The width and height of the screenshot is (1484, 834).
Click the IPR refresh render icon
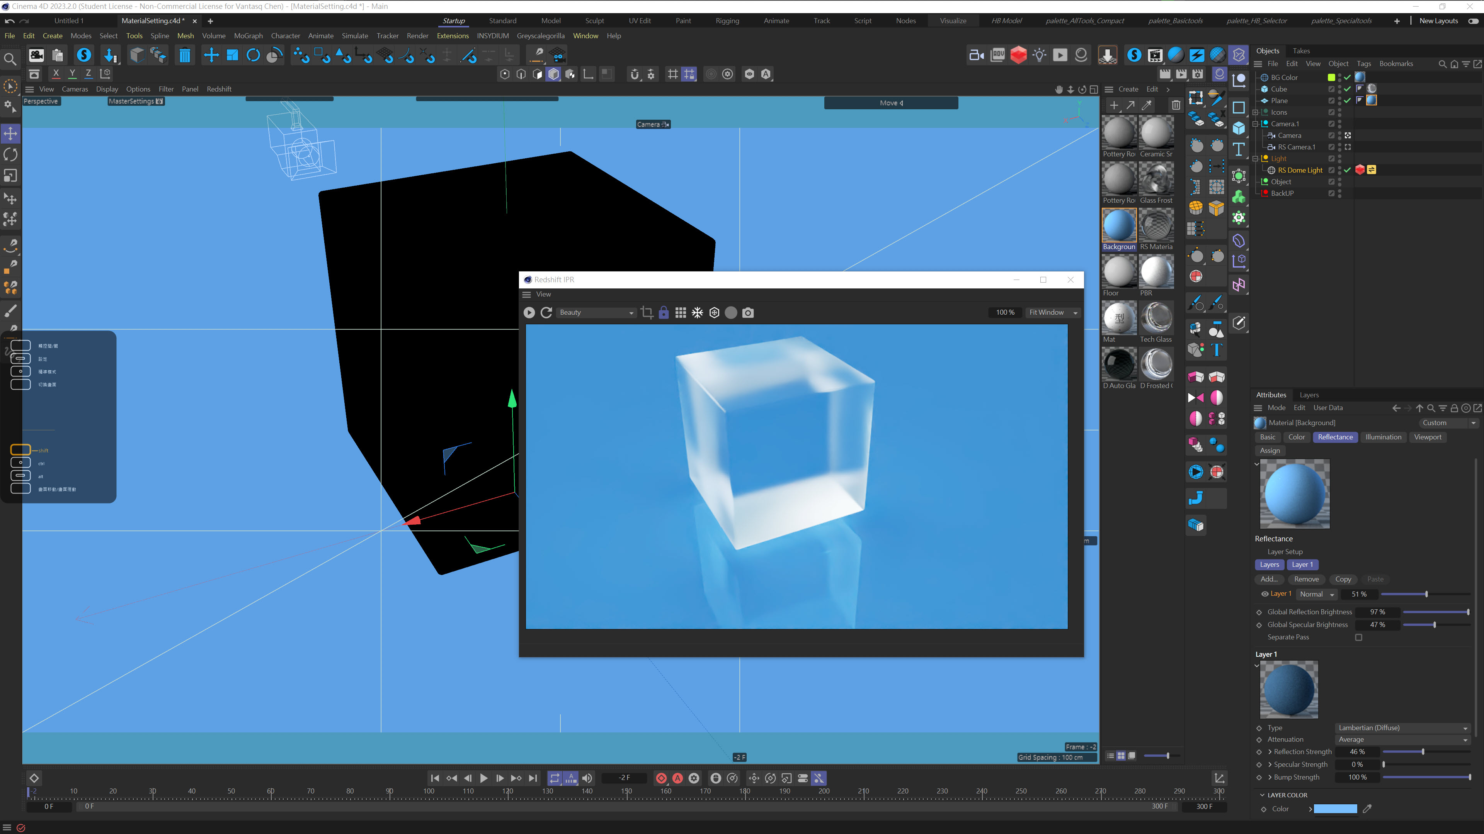(546, 312)
